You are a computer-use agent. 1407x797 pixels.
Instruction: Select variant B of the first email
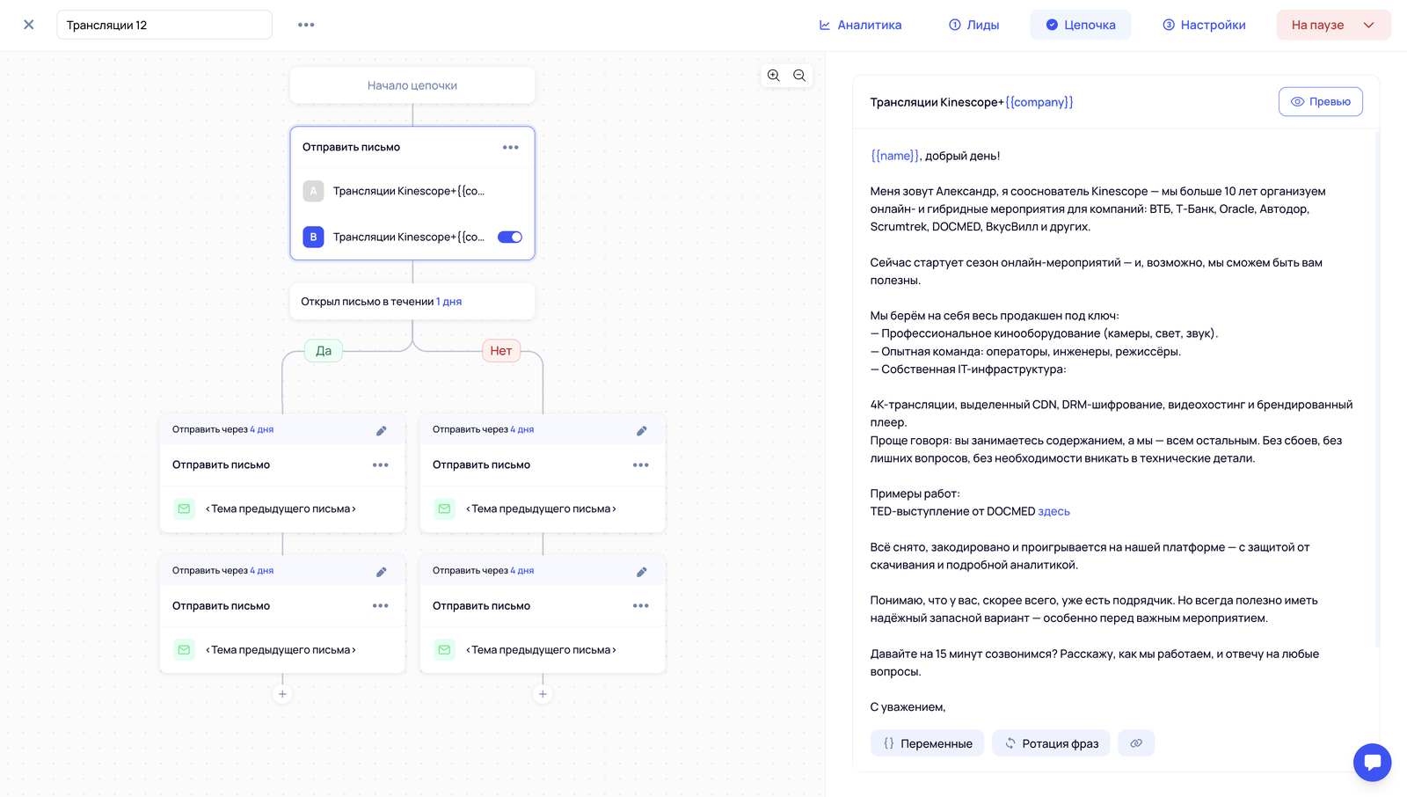[394, 237]
